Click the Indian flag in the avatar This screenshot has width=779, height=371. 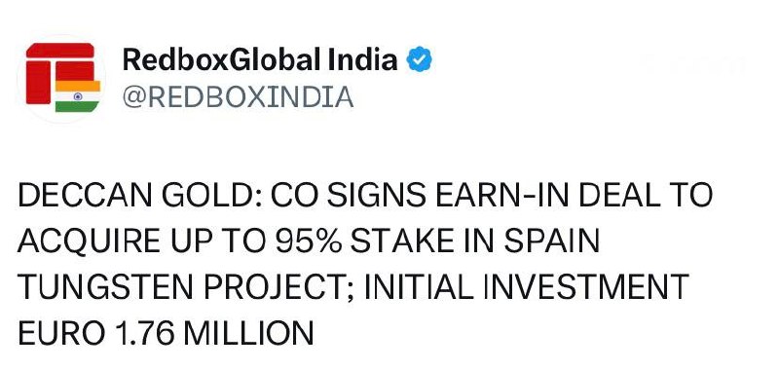(x=78, y=96)
